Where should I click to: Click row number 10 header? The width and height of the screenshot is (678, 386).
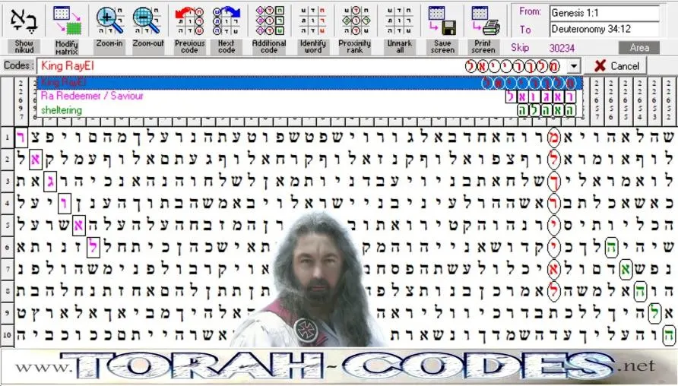[x=8, y=335]
